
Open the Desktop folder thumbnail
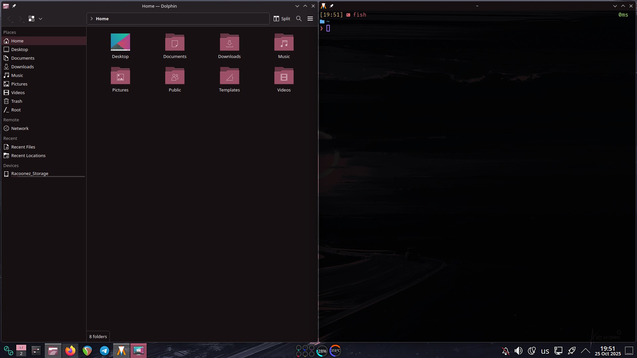pyautogui.click(x=120, y=42)
